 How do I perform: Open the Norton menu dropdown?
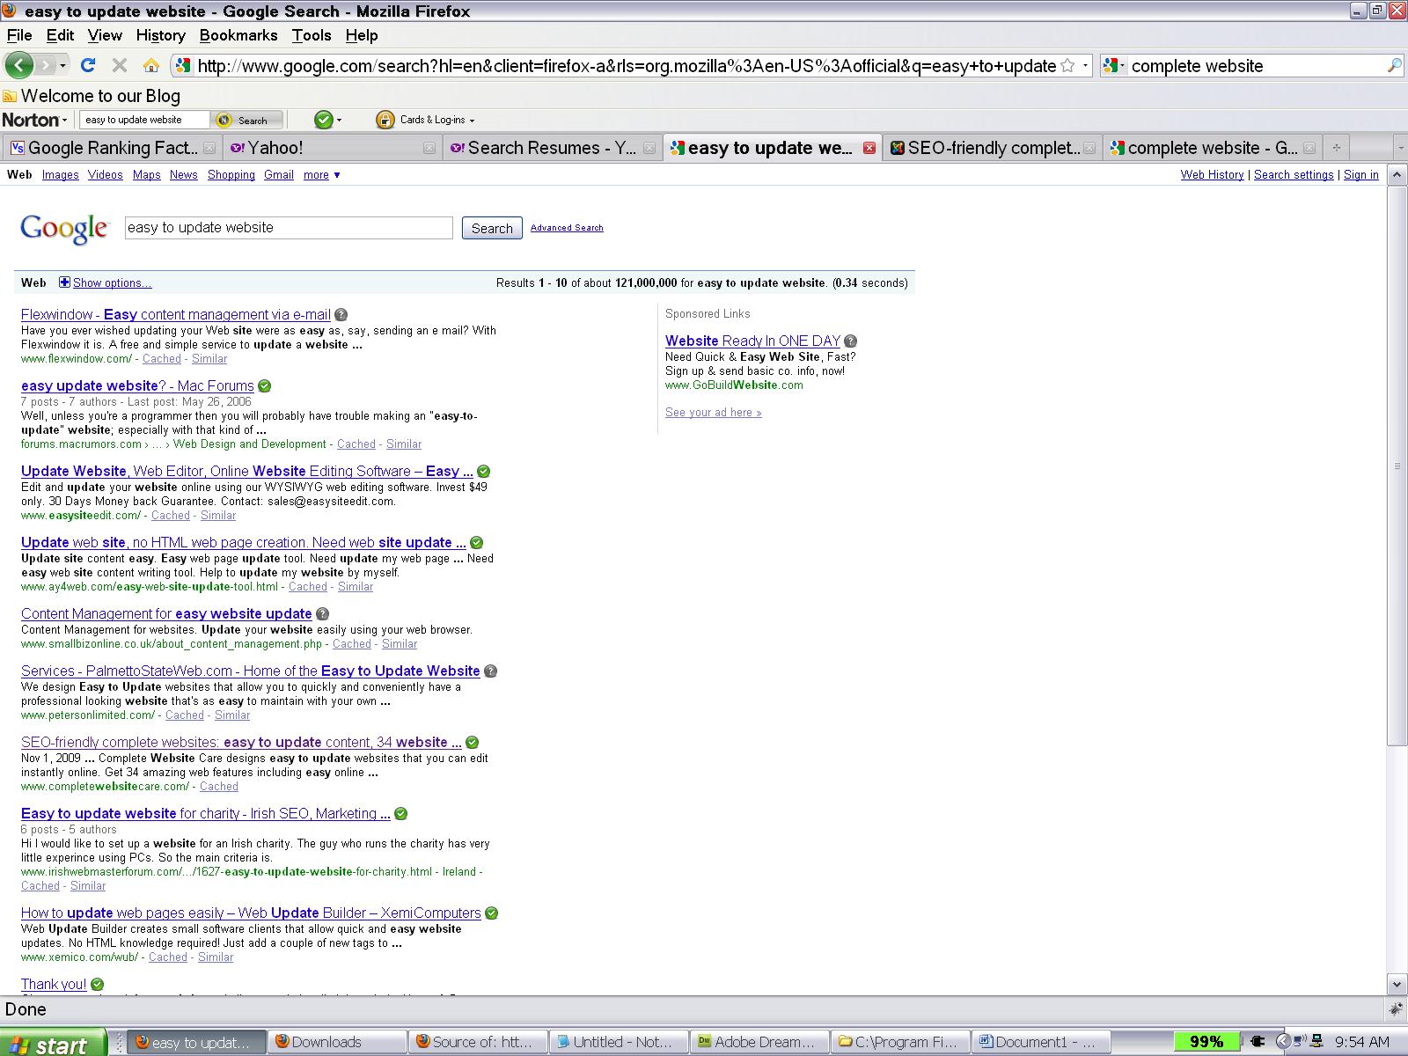tap(35, 120)
